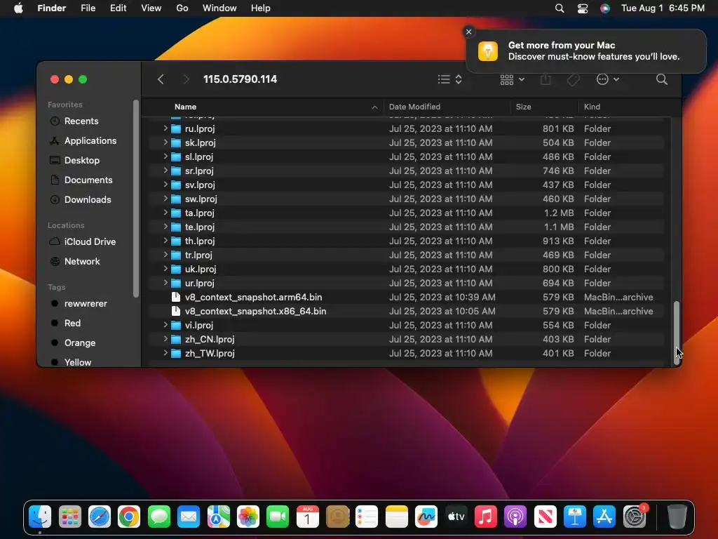Open Downloads in the sidebar

pos(88,200)
